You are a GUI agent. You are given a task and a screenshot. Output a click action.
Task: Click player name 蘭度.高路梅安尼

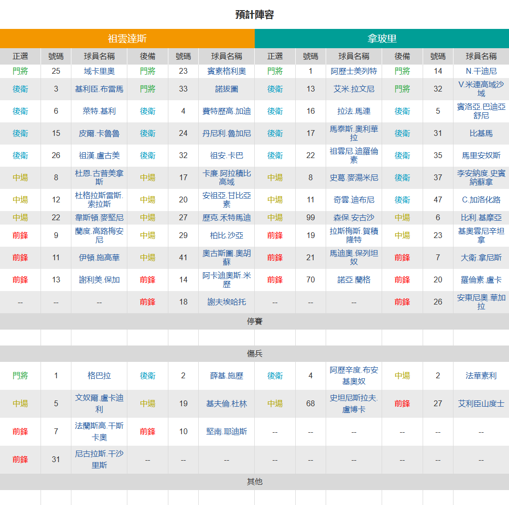pos(99,235)
